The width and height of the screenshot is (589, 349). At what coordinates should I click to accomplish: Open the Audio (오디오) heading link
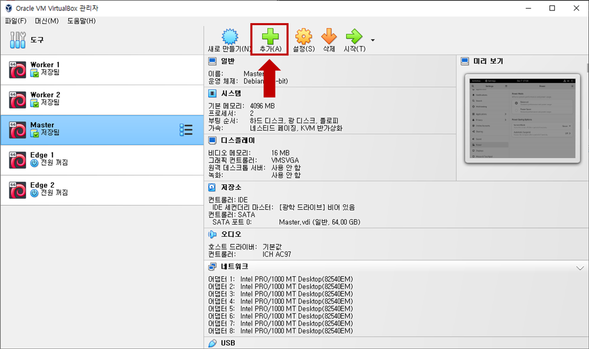tap(231, 234)
